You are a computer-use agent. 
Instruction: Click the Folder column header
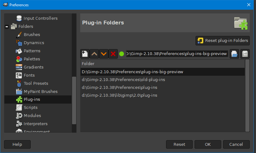pos(162,64)
